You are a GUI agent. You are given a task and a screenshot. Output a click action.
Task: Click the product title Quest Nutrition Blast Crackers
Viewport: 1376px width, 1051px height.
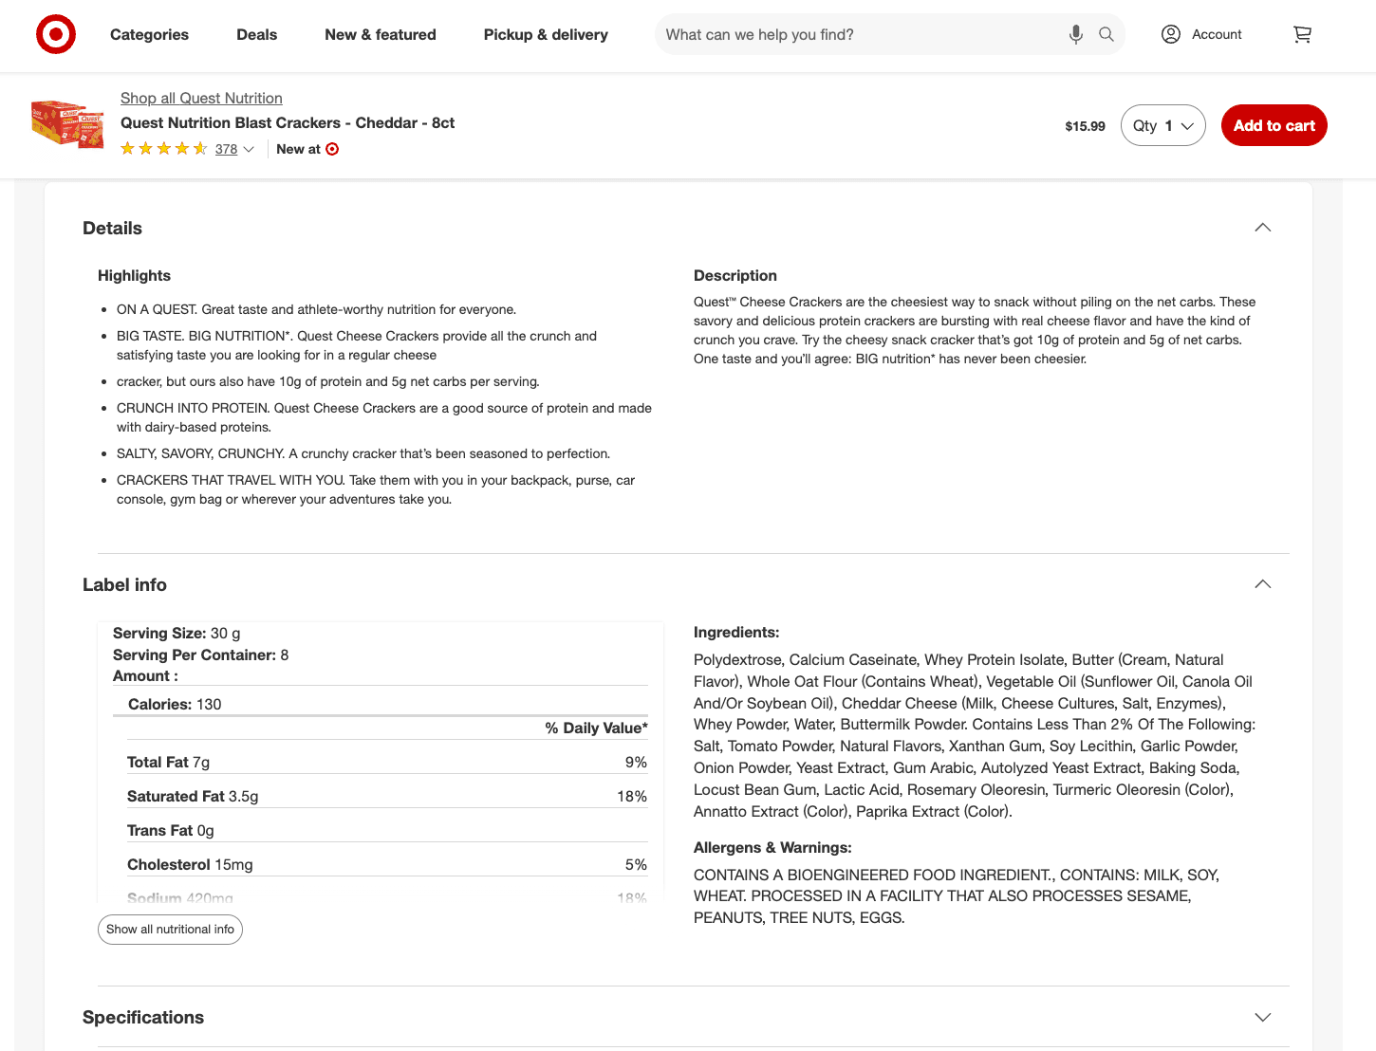point(288,122)
